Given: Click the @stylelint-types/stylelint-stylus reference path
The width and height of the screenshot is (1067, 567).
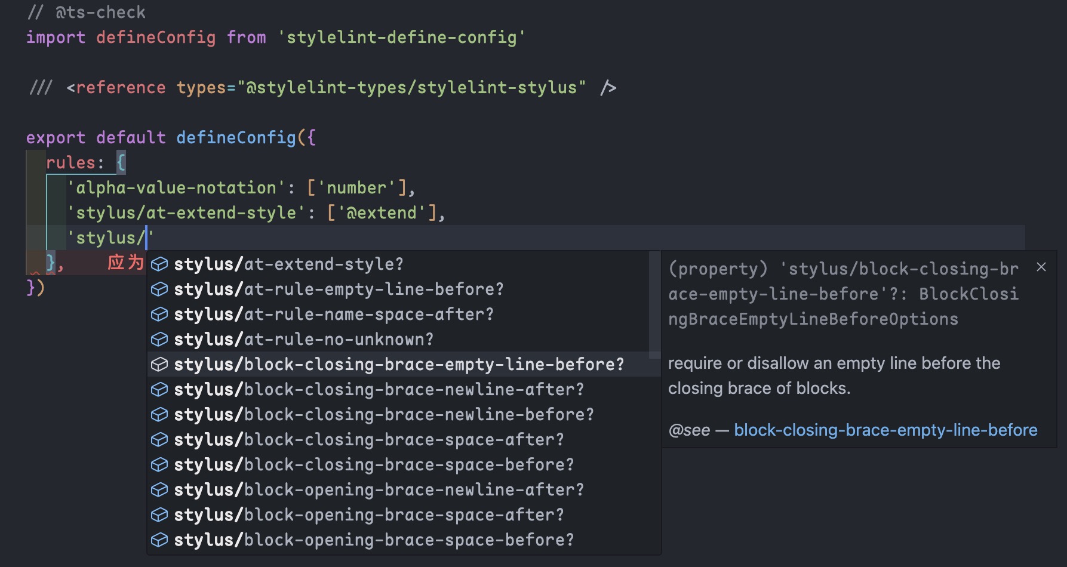Looking at the screenshot, I should 412,87.
